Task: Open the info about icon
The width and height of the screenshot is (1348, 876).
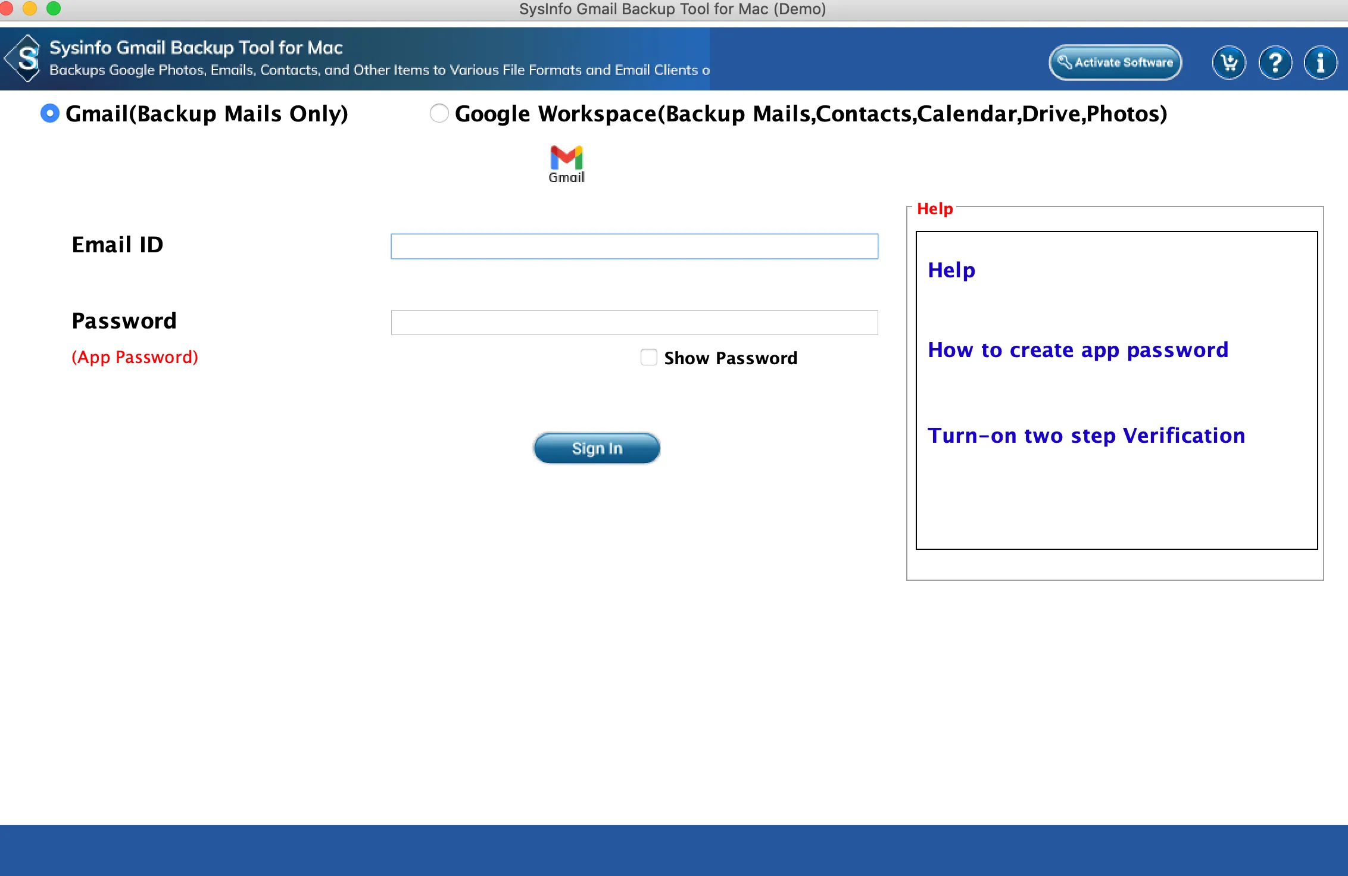Action: 1320,62
